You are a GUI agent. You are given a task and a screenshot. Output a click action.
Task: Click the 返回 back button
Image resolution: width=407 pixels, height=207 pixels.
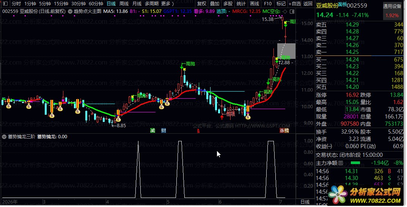click(x=308, y=4)
